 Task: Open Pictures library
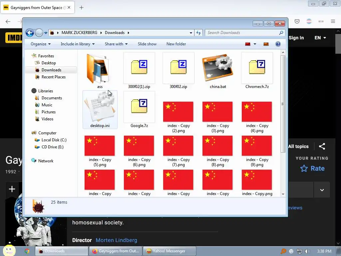pos(49,112)
